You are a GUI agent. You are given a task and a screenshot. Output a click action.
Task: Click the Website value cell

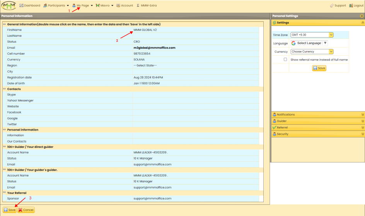tap(196, 106)
